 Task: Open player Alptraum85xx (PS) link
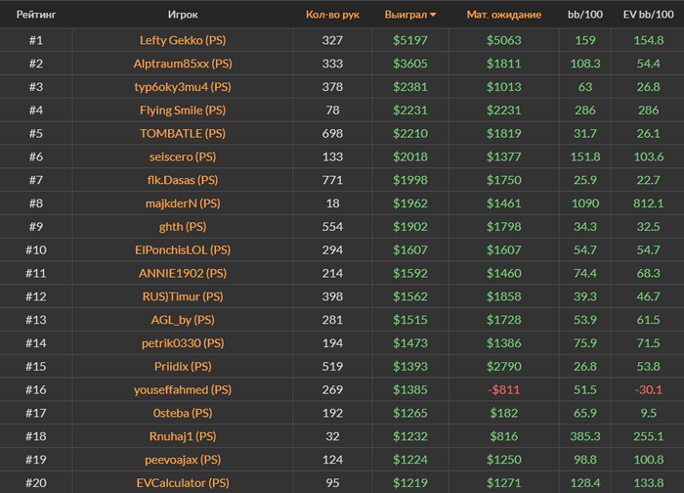click(183, 64)
